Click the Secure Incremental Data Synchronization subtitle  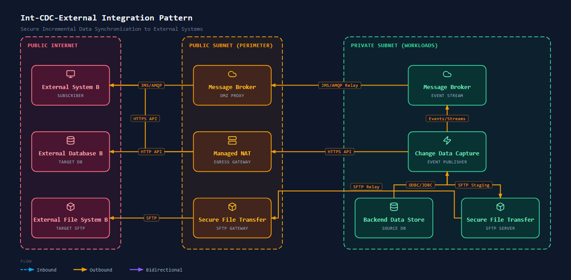click(112, 29)
